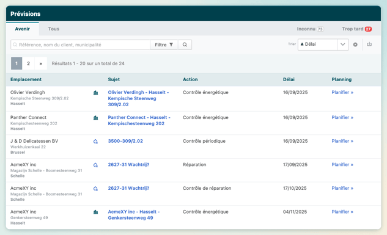387x235 pixels.
Task: Click the Délai column header
Action: [x=289, y=79]
